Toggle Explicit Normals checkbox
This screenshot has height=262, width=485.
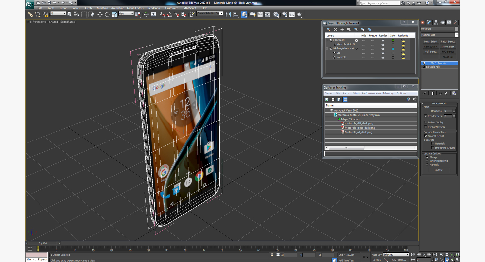426,127
